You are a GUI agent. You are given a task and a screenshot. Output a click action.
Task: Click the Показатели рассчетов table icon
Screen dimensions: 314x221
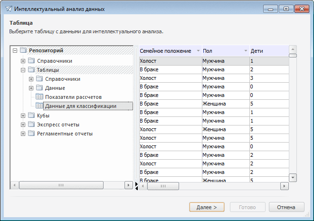pos(39,97)
